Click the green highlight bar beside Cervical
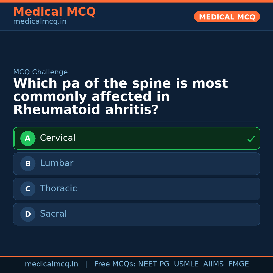 [14, 138]
